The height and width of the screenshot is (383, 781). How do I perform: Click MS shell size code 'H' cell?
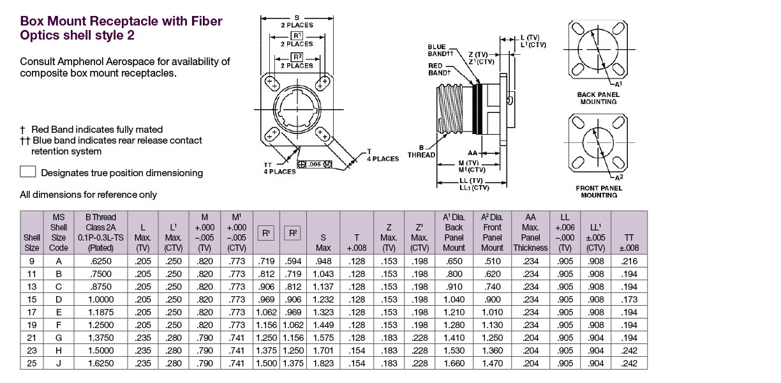coord(59,350)
